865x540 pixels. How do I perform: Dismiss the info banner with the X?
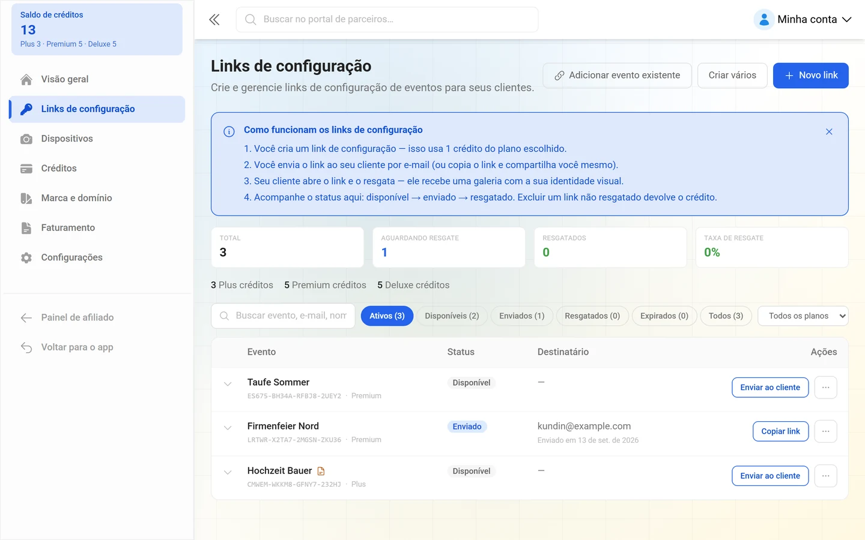pos(829,131)
